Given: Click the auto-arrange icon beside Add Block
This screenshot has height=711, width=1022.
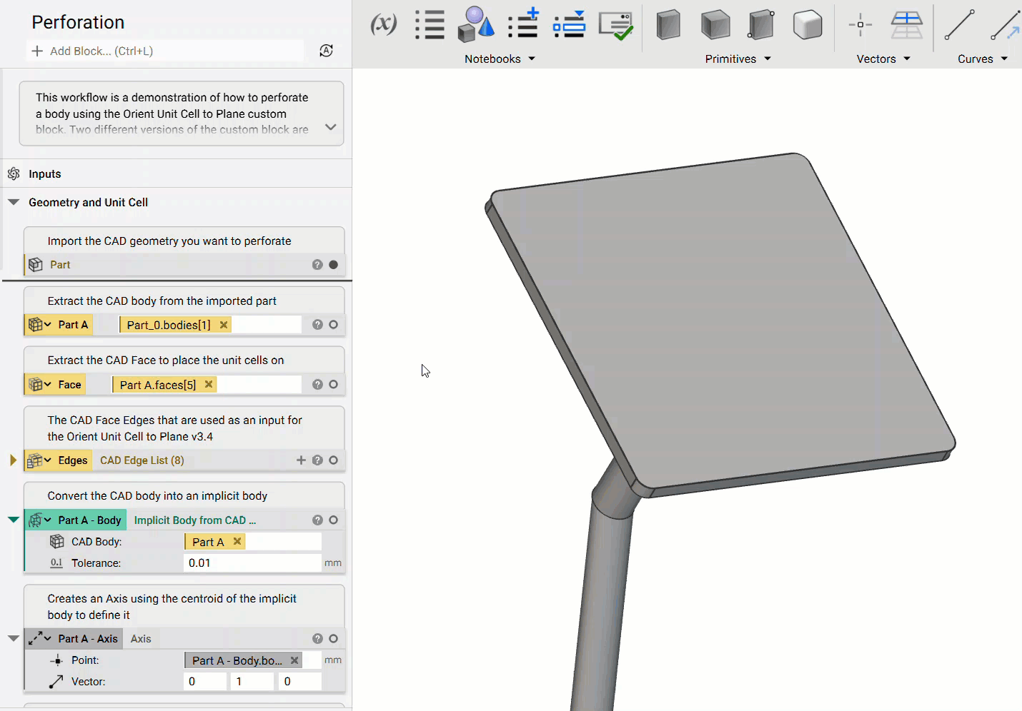Looking at the screenshot, I should (326, 51).
